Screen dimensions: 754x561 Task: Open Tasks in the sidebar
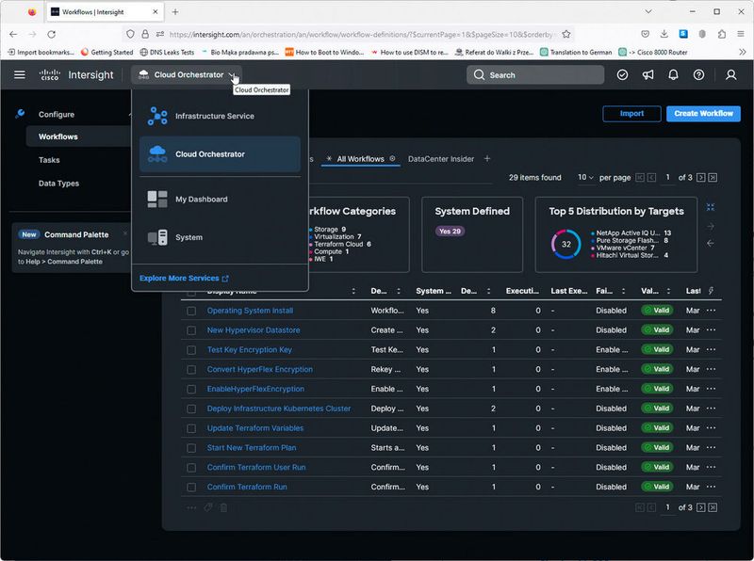(49, 160)
